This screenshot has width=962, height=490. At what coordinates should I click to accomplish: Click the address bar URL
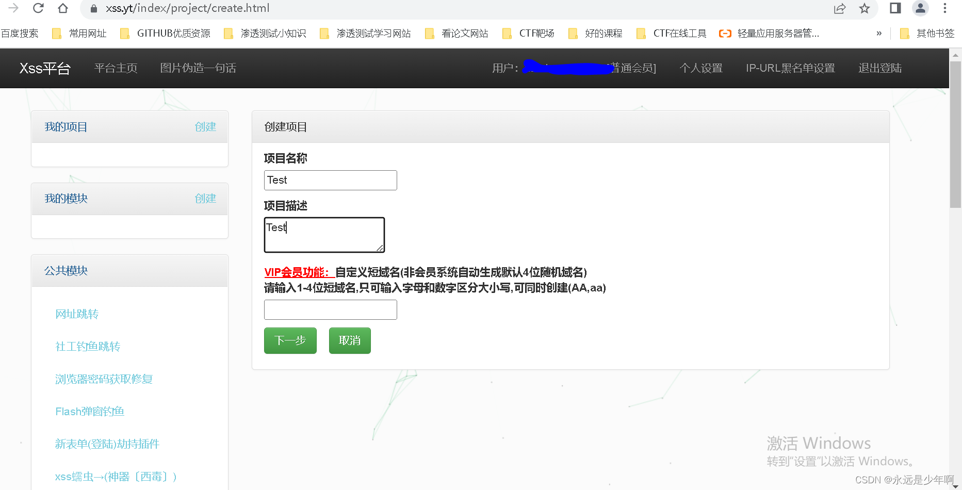click(x=188, y=8)
